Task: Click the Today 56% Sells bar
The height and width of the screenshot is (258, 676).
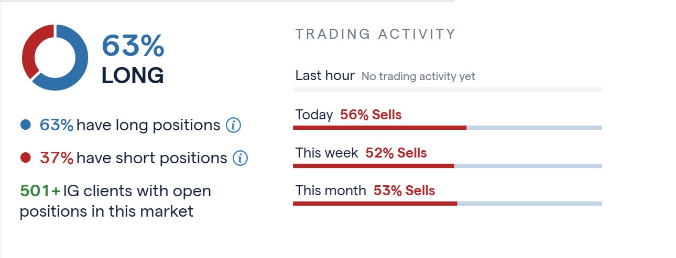Action: [448, 128]
